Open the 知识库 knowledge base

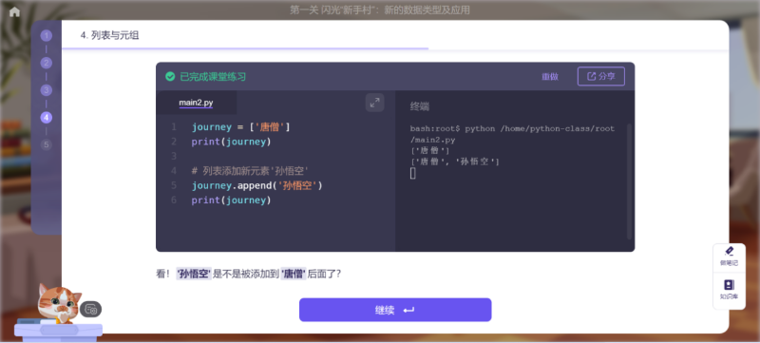729,290
